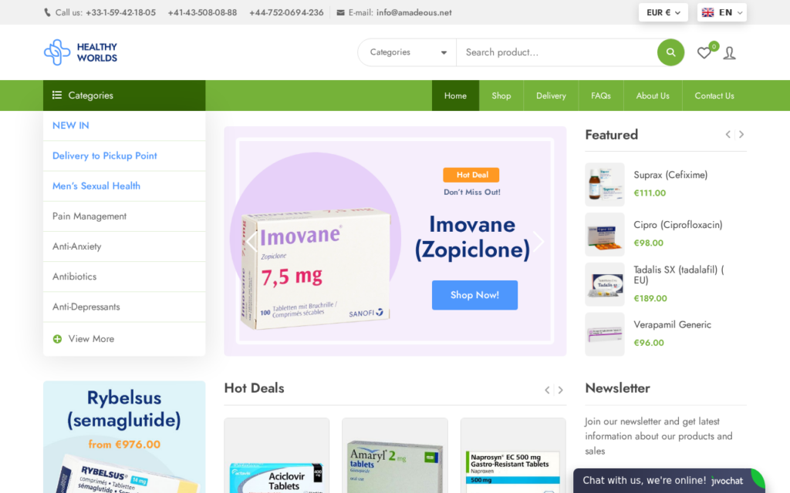Click phone number +41-43-508-08-88
Screen dimensions: 790x493
202,12
